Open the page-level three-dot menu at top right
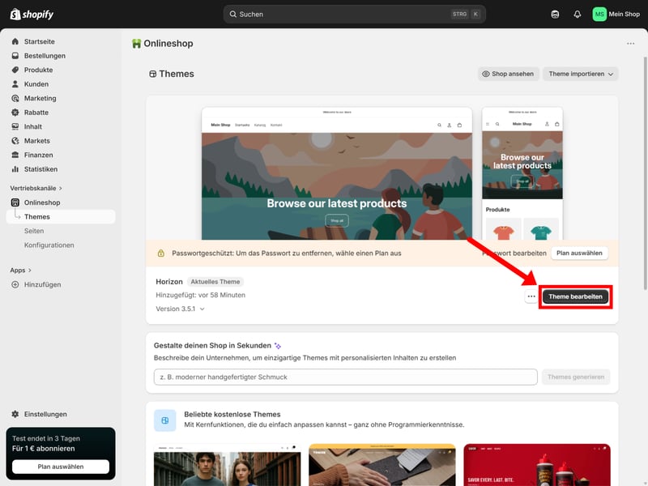 coord(630,44)
